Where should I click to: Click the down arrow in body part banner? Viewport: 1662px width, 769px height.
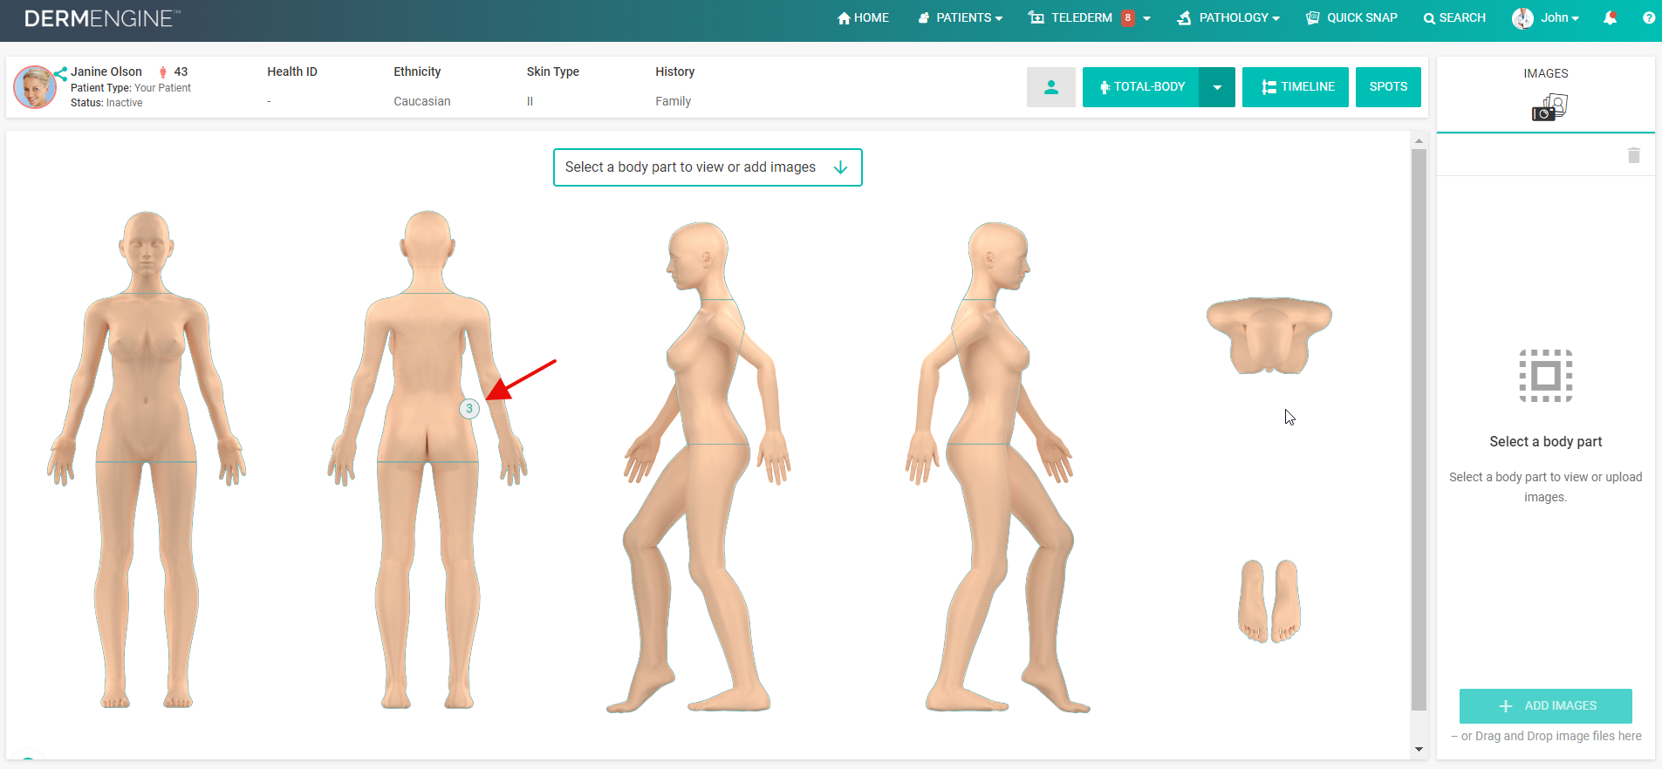pos(841,167)
